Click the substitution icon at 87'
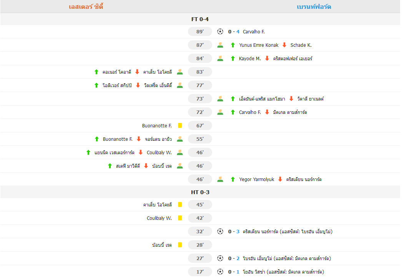 point(220,45)
